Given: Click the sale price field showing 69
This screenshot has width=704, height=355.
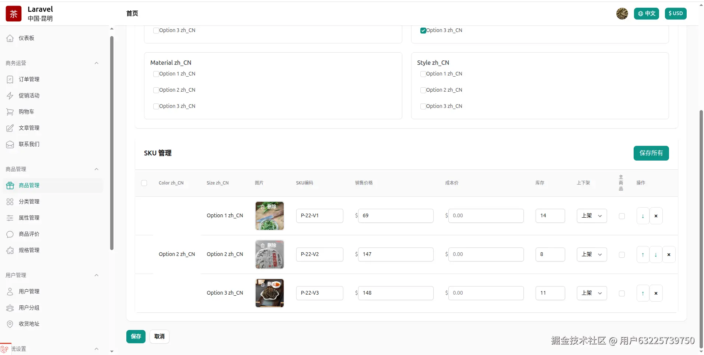Looking at the screenshot, I should click(396, 216).
